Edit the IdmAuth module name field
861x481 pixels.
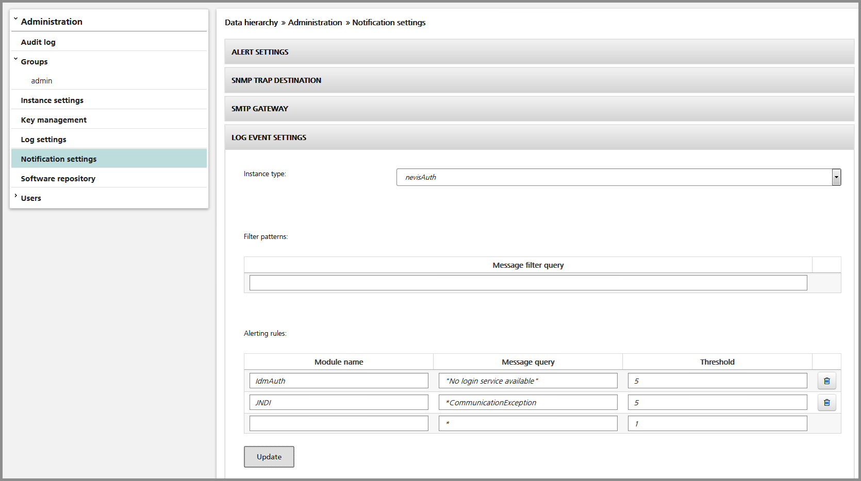coord(339,381)
